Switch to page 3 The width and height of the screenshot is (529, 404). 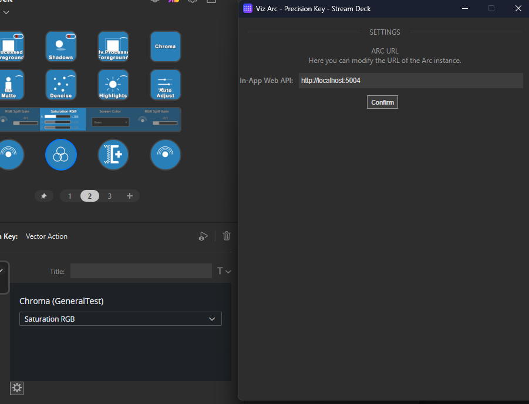(110, 196)
